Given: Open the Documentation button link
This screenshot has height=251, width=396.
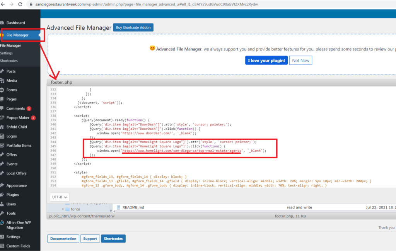Looking at the screenshot, I should [x=63, y=239].
